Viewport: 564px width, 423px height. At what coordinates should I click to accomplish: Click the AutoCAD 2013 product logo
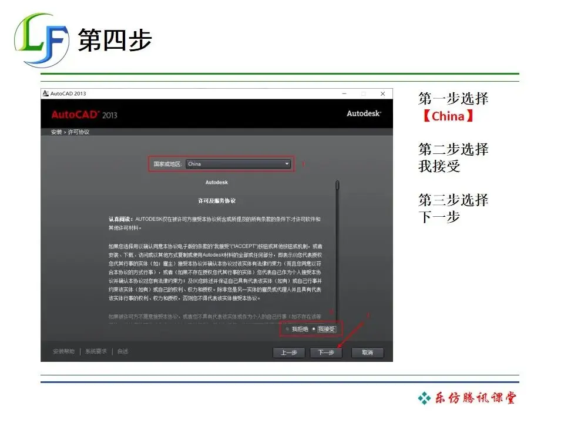click(x=84, y=115)
